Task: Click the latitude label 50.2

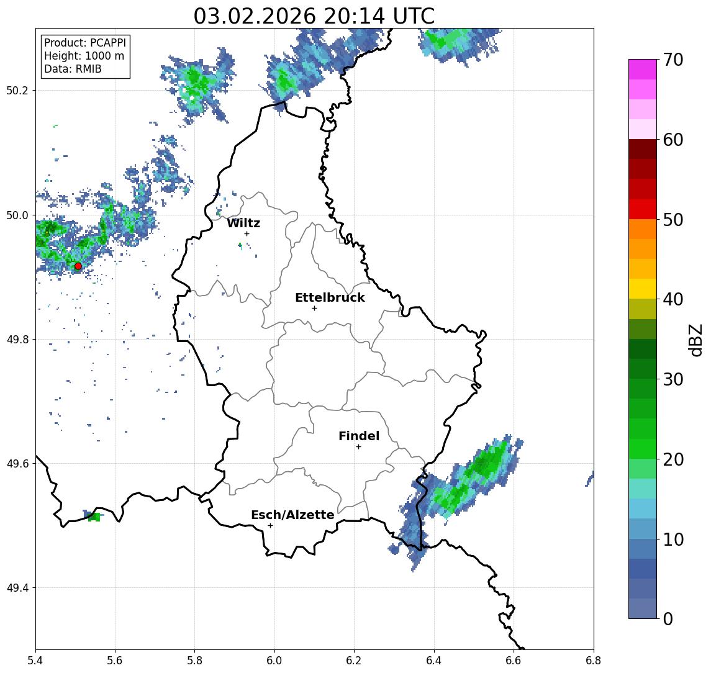Action: pos(17,90)
